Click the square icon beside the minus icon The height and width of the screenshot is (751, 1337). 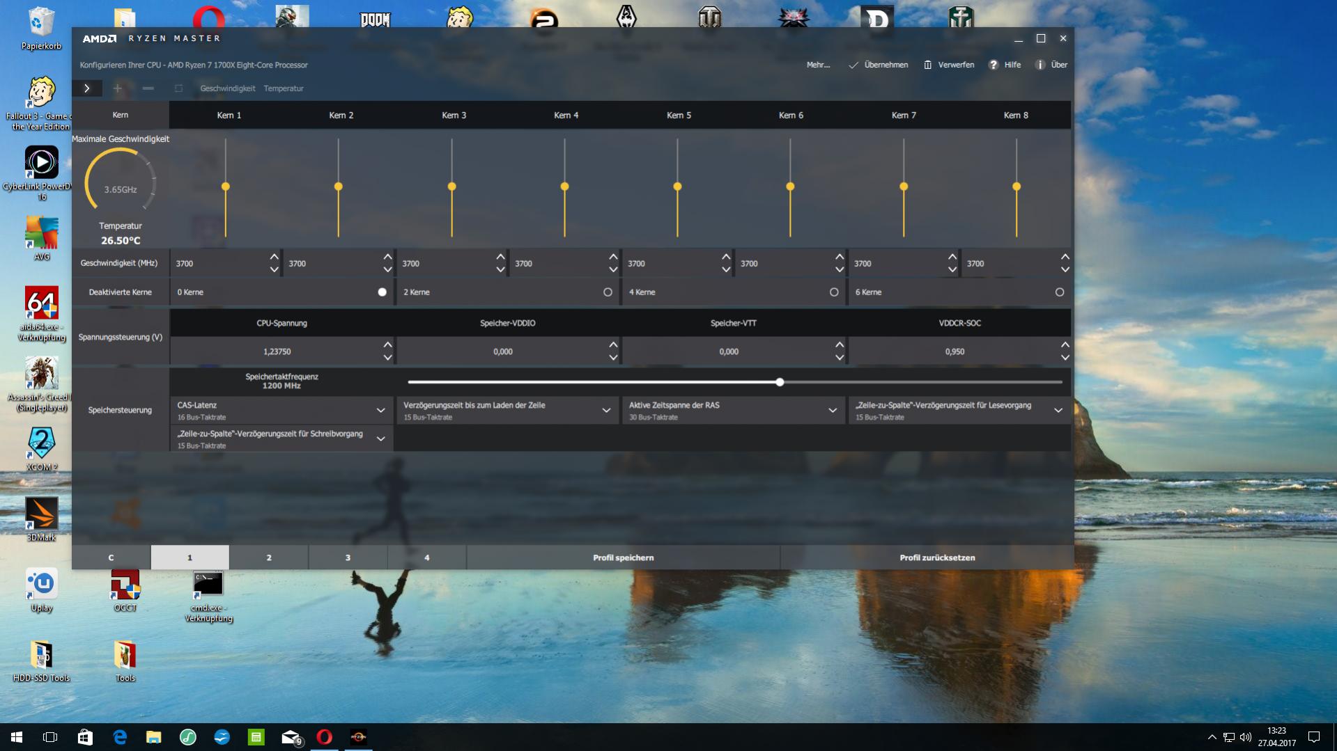click(x=178, y=88)
